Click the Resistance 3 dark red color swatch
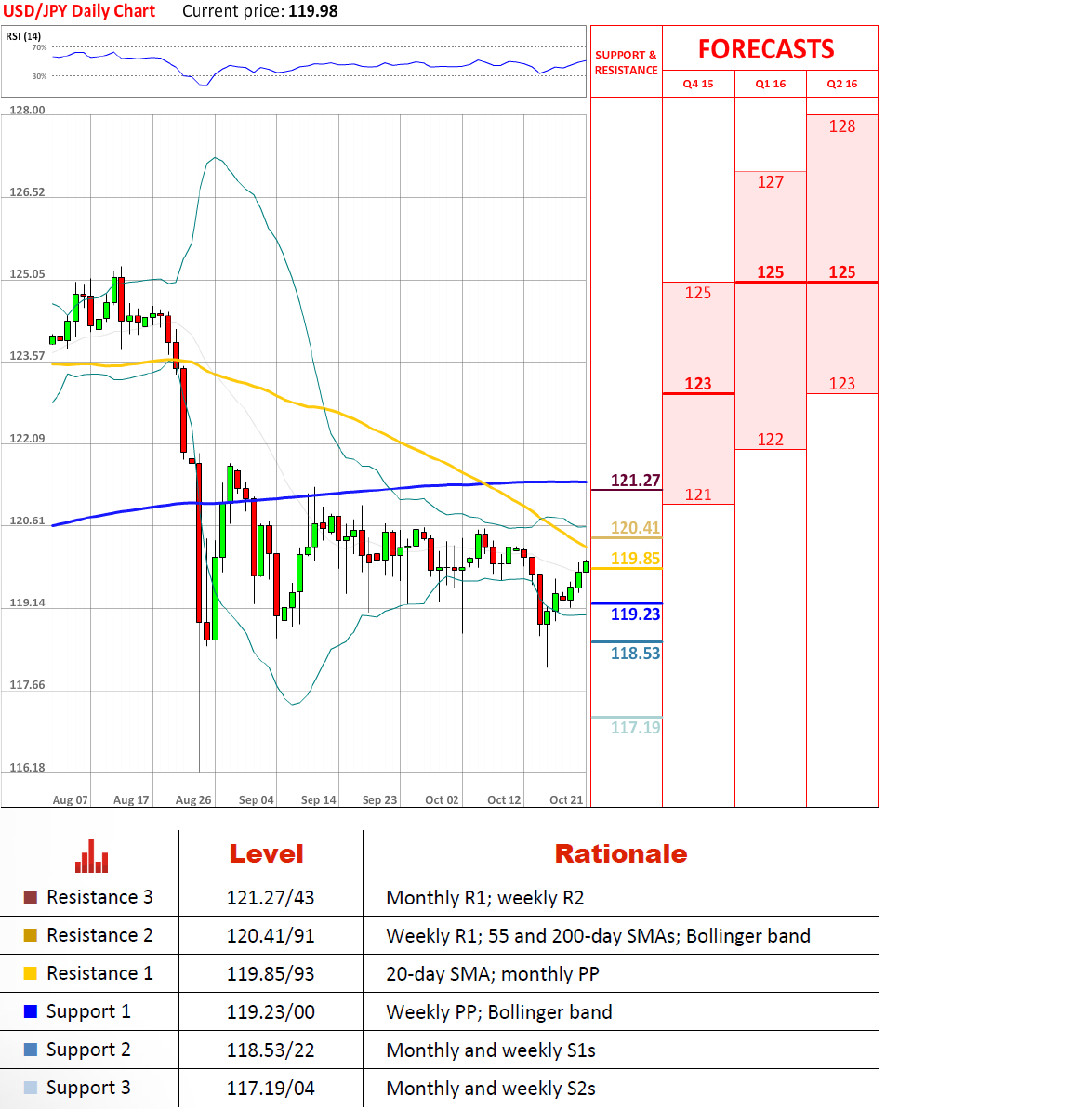1071x1109 pixels. pyautogui.click(x=31, y=897)
